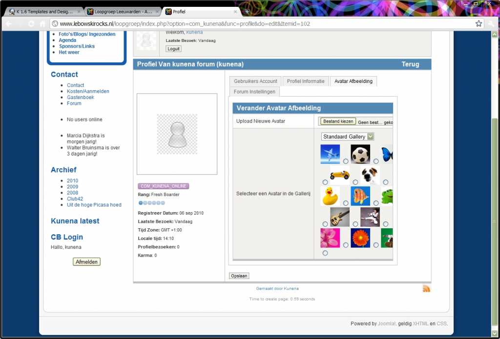The width and height of the screenshot is (500, 339).
Task: Click the airplane avatar image
Action: pyautogui.click(x=330, y=154)
